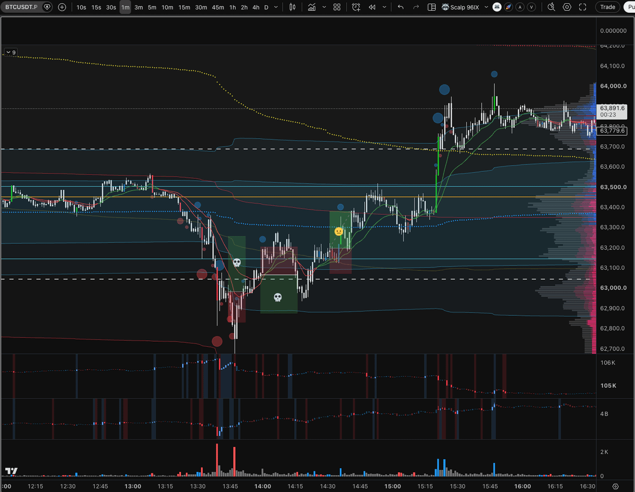Open the Indicators chart icon
Image resolution: width=635 pixels, height=492 pixels.
click(x=312, y=7)
